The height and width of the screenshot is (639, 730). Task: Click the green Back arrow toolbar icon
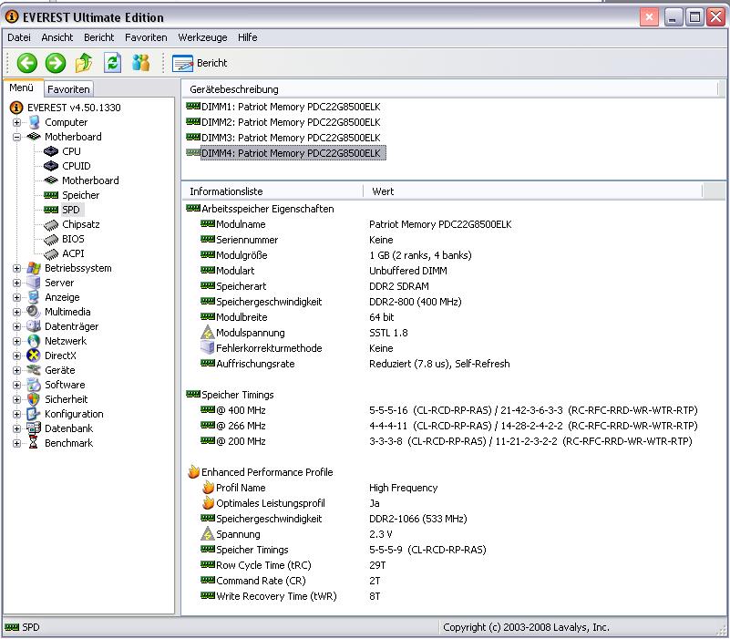click(x=27, y=63)
